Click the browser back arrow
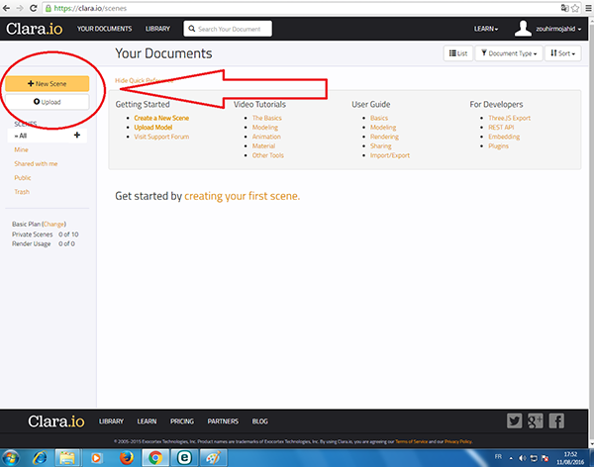The width and height of the screenshot is (594, 467). pos(7,8)
